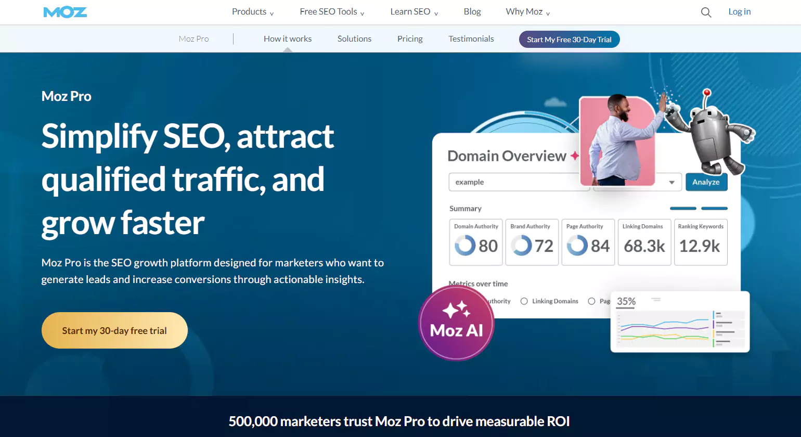
Task: Select the Page Authority metric option
Action: coord(591,301)
